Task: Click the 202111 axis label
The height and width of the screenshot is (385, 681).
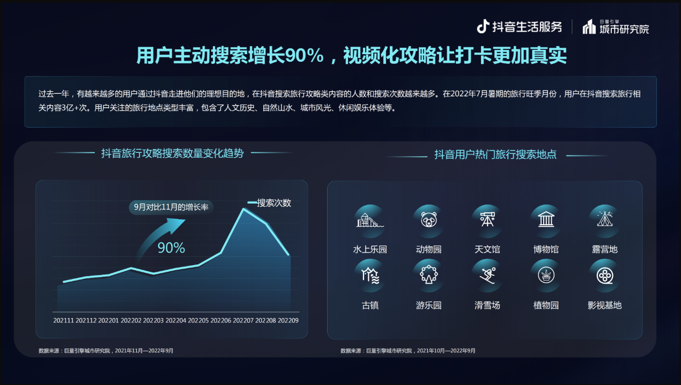Action: tap(63, 320)
